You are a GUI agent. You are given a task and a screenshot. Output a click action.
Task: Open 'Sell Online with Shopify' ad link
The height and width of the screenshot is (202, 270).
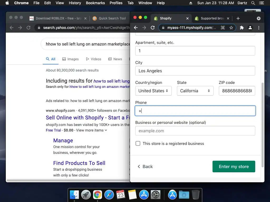click(x=88, y=118)
